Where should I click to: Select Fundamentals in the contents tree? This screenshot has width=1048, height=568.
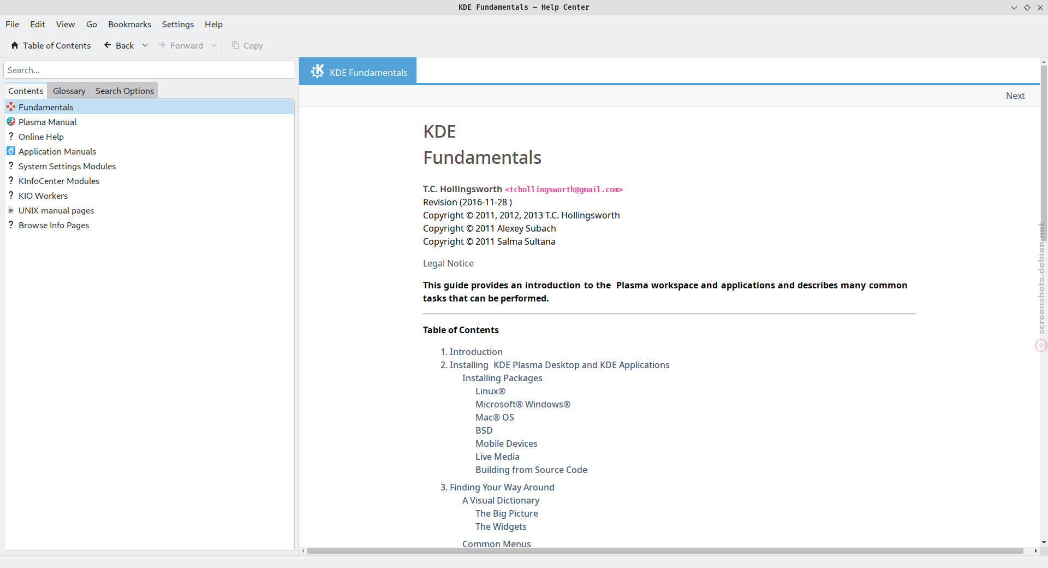[149, 107]
